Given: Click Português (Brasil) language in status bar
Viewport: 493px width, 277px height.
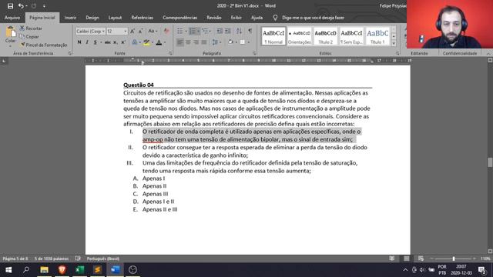Looking at the screenshot, I should [102, 259].
